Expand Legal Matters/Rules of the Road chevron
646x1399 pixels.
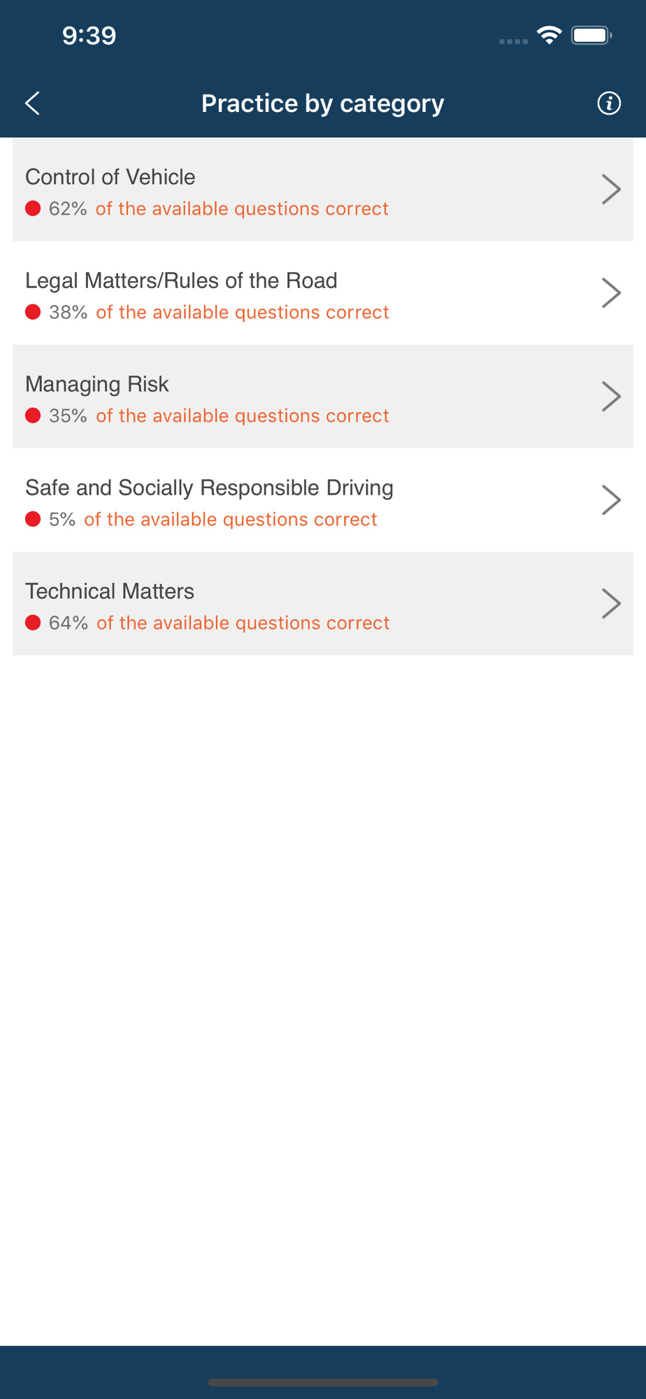tap(611, 293)
